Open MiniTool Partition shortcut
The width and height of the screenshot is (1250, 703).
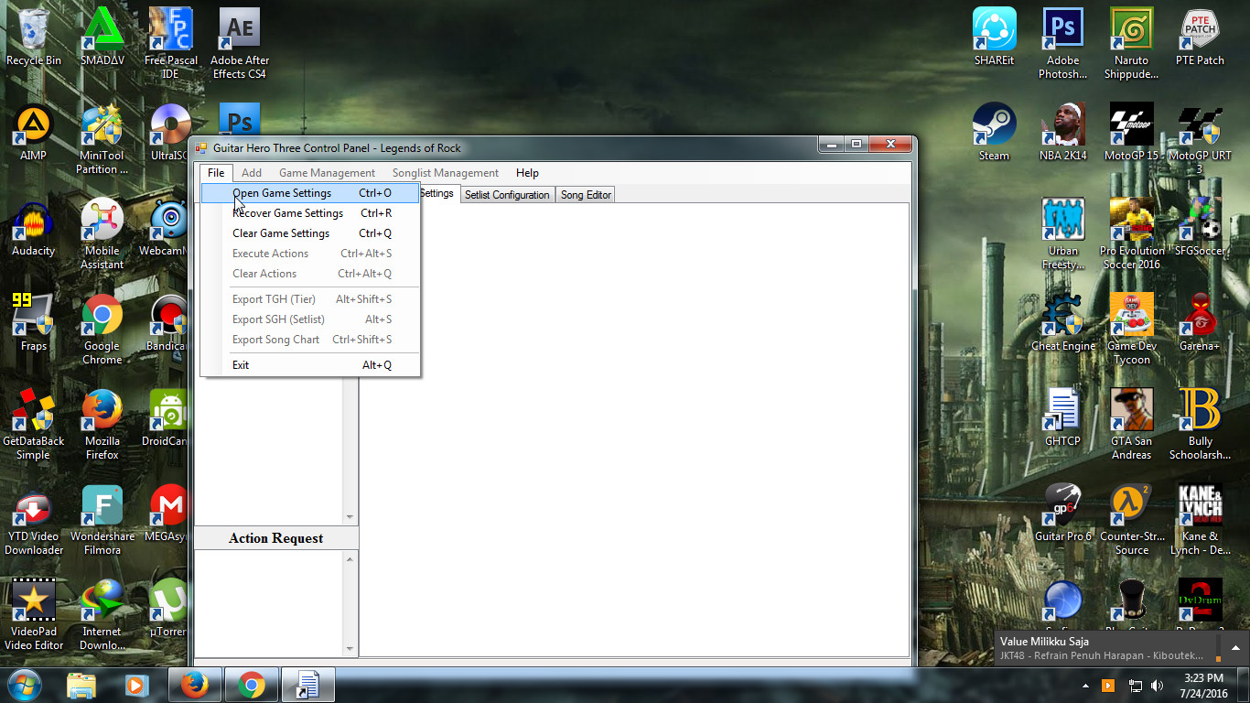point(102,139)
